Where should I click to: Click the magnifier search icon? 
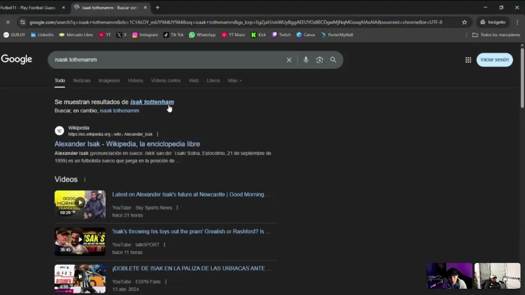(x=333, y=60)
